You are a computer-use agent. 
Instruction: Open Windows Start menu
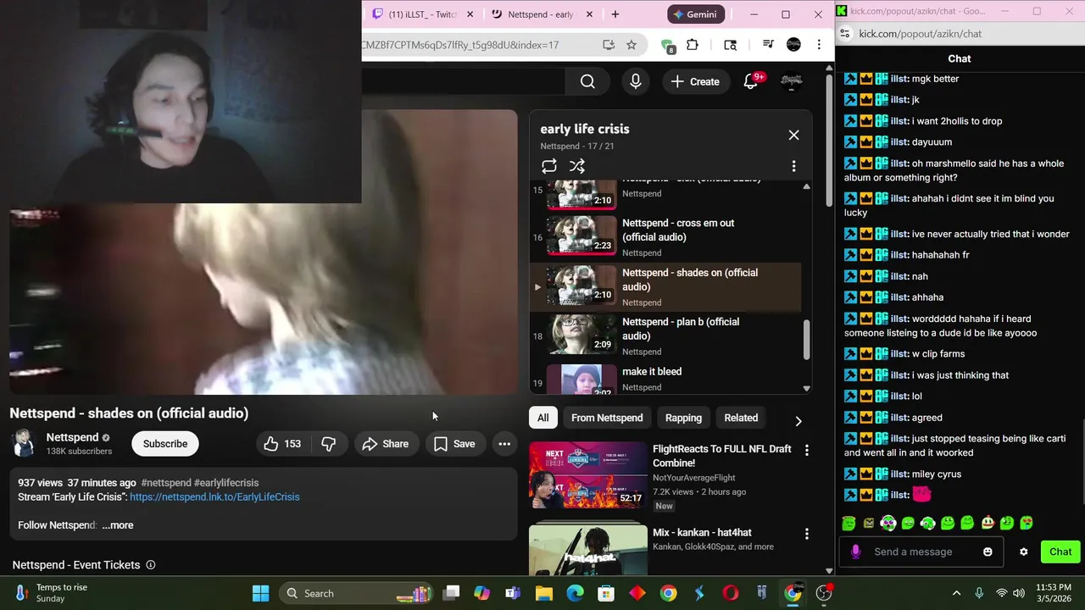pyautogui.click(x=261, y=593)
